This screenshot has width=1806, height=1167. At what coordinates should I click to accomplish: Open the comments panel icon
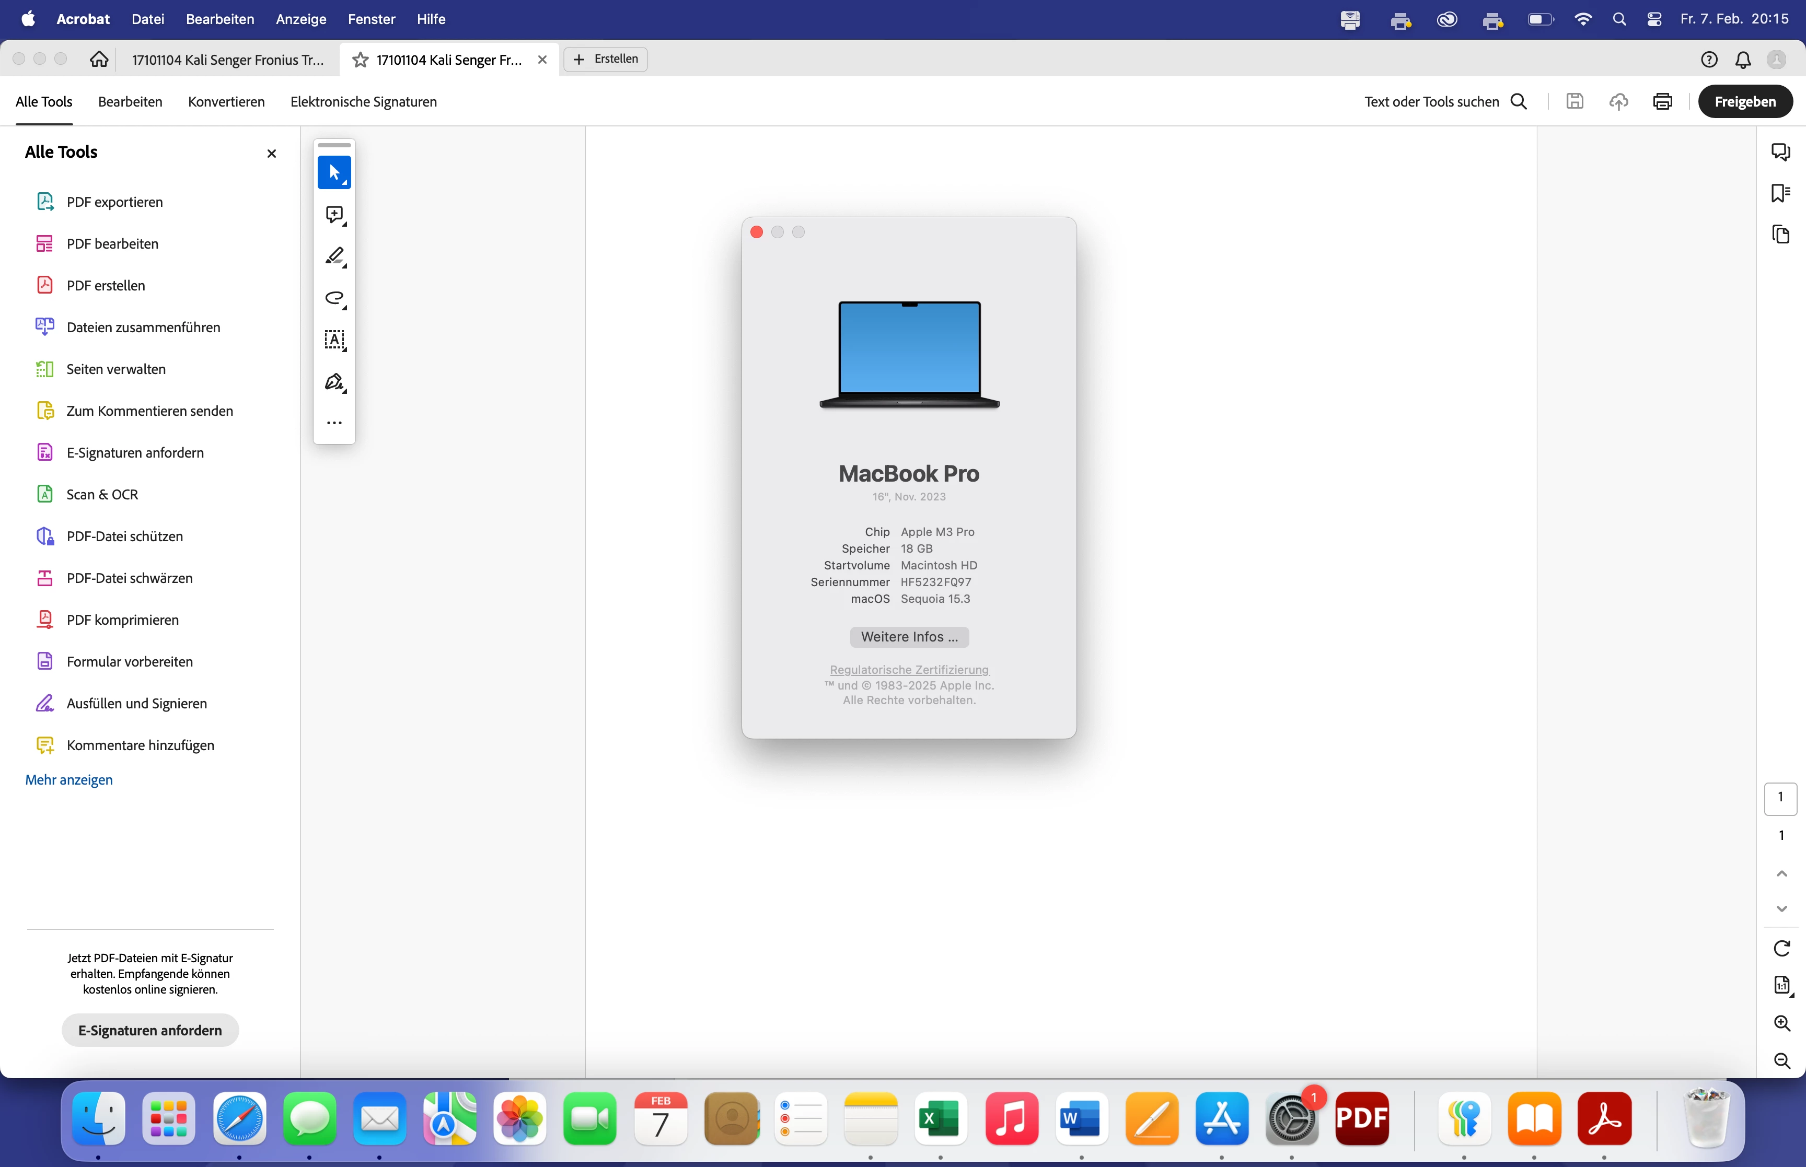(1780, 153)
